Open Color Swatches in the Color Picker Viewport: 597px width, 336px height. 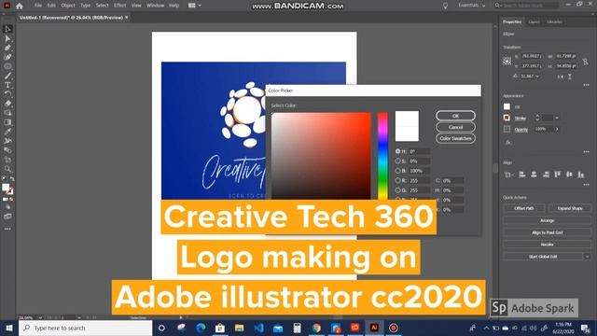[x=456, y=138]
